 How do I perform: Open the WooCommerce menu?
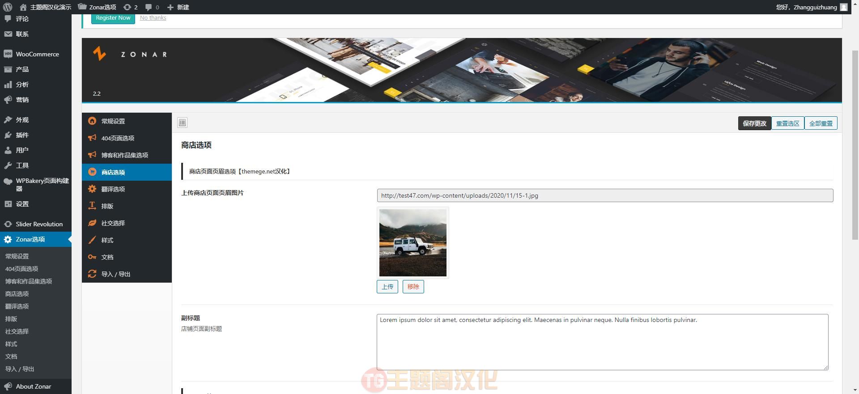[36, 54]
